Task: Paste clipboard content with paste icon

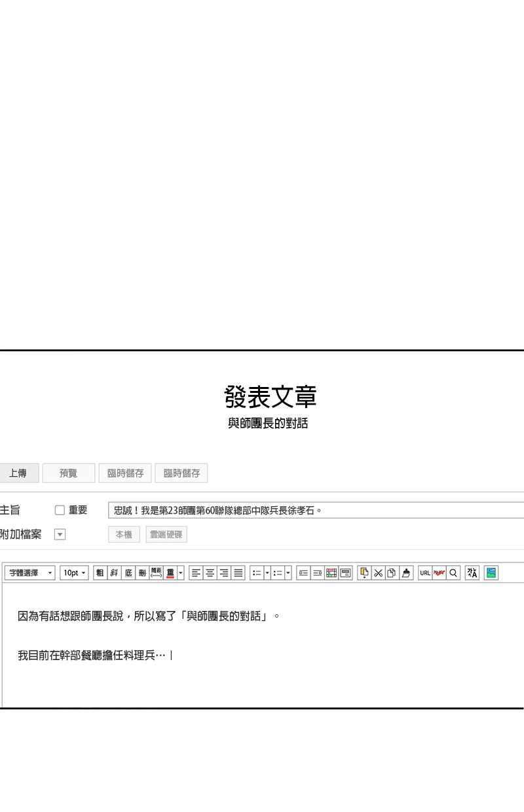Action: 364,573
